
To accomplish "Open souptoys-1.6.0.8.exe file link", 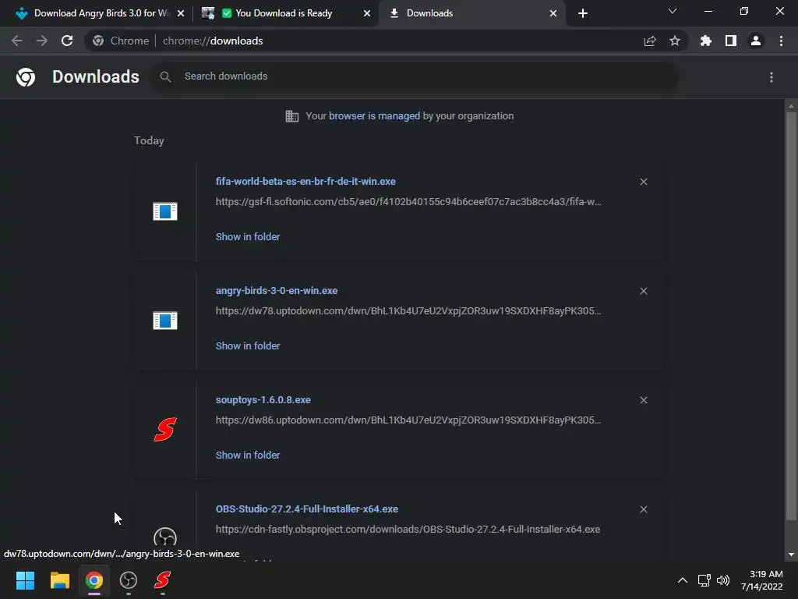I will point(263,400).
